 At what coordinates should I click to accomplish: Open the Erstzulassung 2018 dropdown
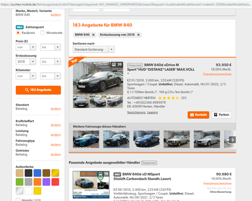(26, 61)
